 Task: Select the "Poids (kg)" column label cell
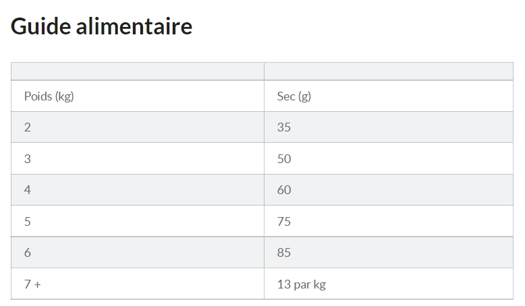(x=137, y=96)
